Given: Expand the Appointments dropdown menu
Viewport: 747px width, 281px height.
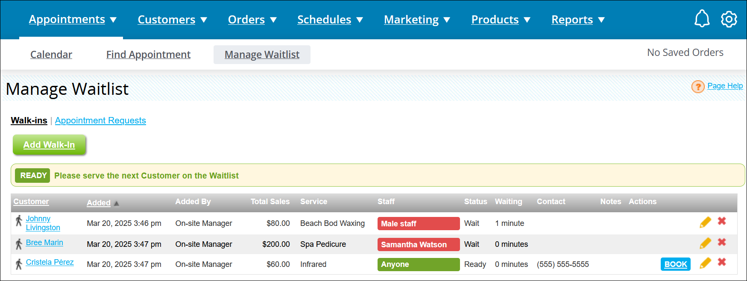Looking at the screenshot, I should point(72,20).
